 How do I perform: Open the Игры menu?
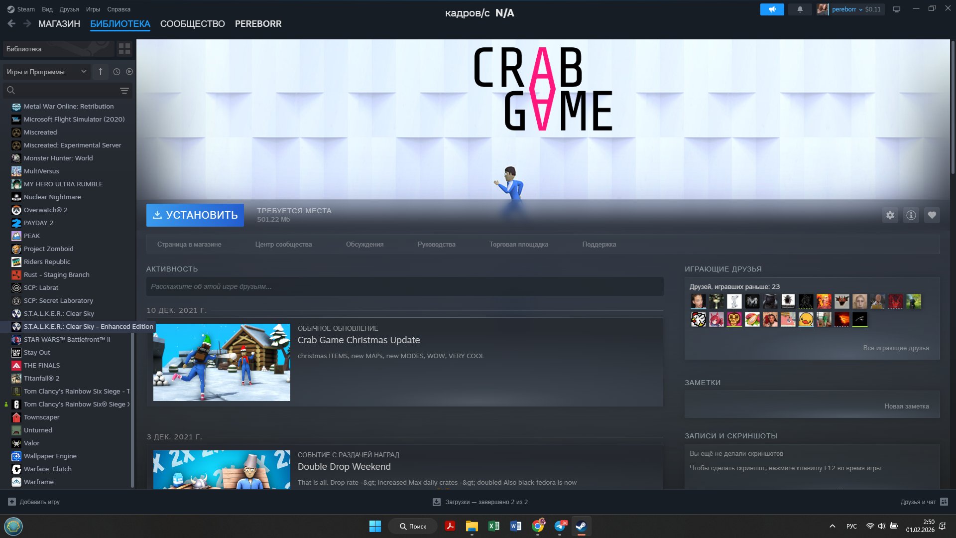tap(93, 9)
